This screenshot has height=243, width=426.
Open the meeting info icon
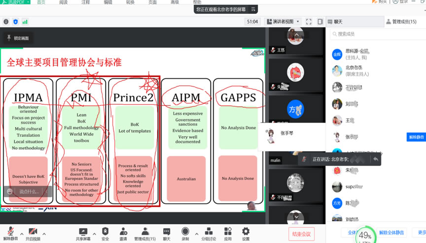[x=6, y=22]
